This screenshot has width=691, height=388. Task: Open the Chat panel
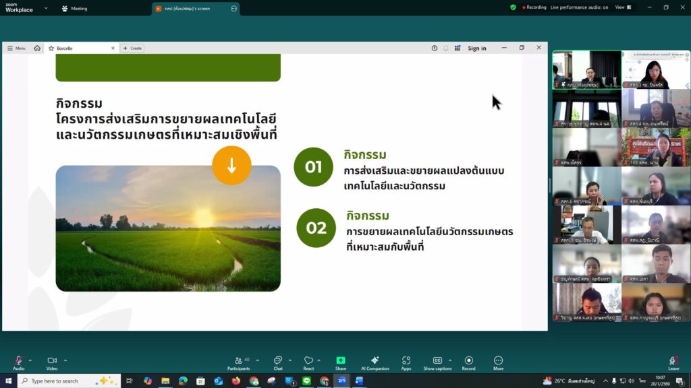click(x=278, y=361)
